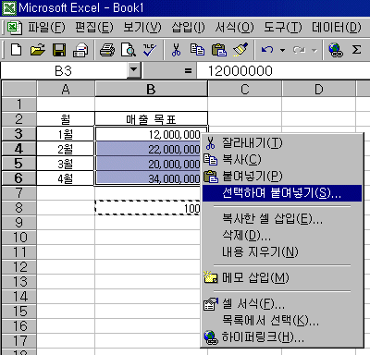Choose 선택하여 붙여넣기(S) in context menu
370x355 pixels.
click(x=282, y=193)
